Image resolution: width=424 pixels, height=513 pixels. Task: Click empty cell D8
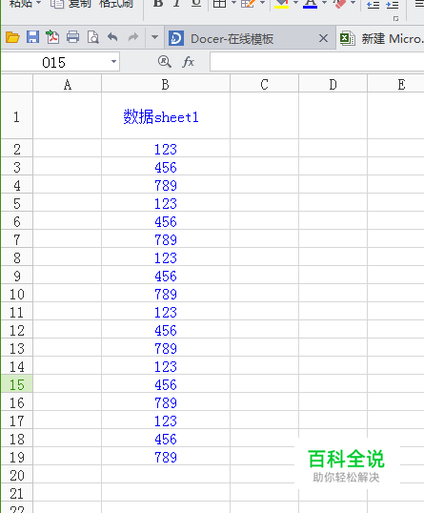coord(333,257)
